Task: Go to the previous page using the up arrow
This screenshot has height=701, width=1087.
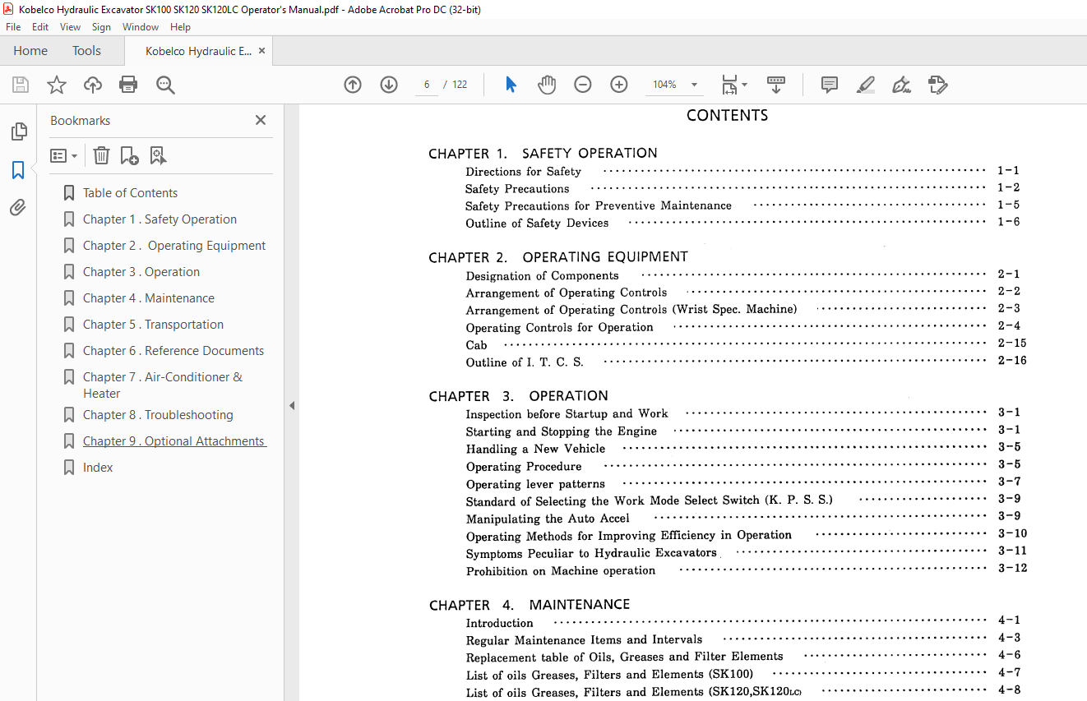Action: [353, 85]
